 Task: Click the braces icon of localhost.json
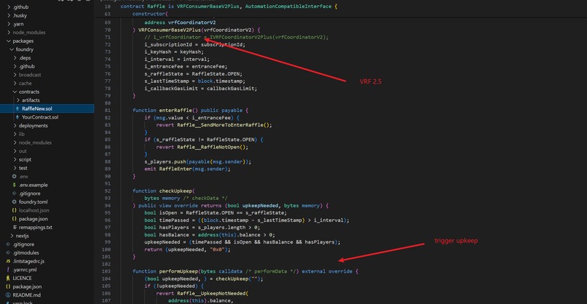coord(15,210)
